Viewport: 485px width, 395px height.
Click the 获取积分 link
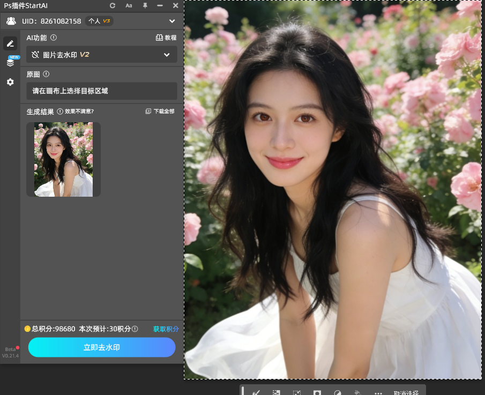pos(166,329)
